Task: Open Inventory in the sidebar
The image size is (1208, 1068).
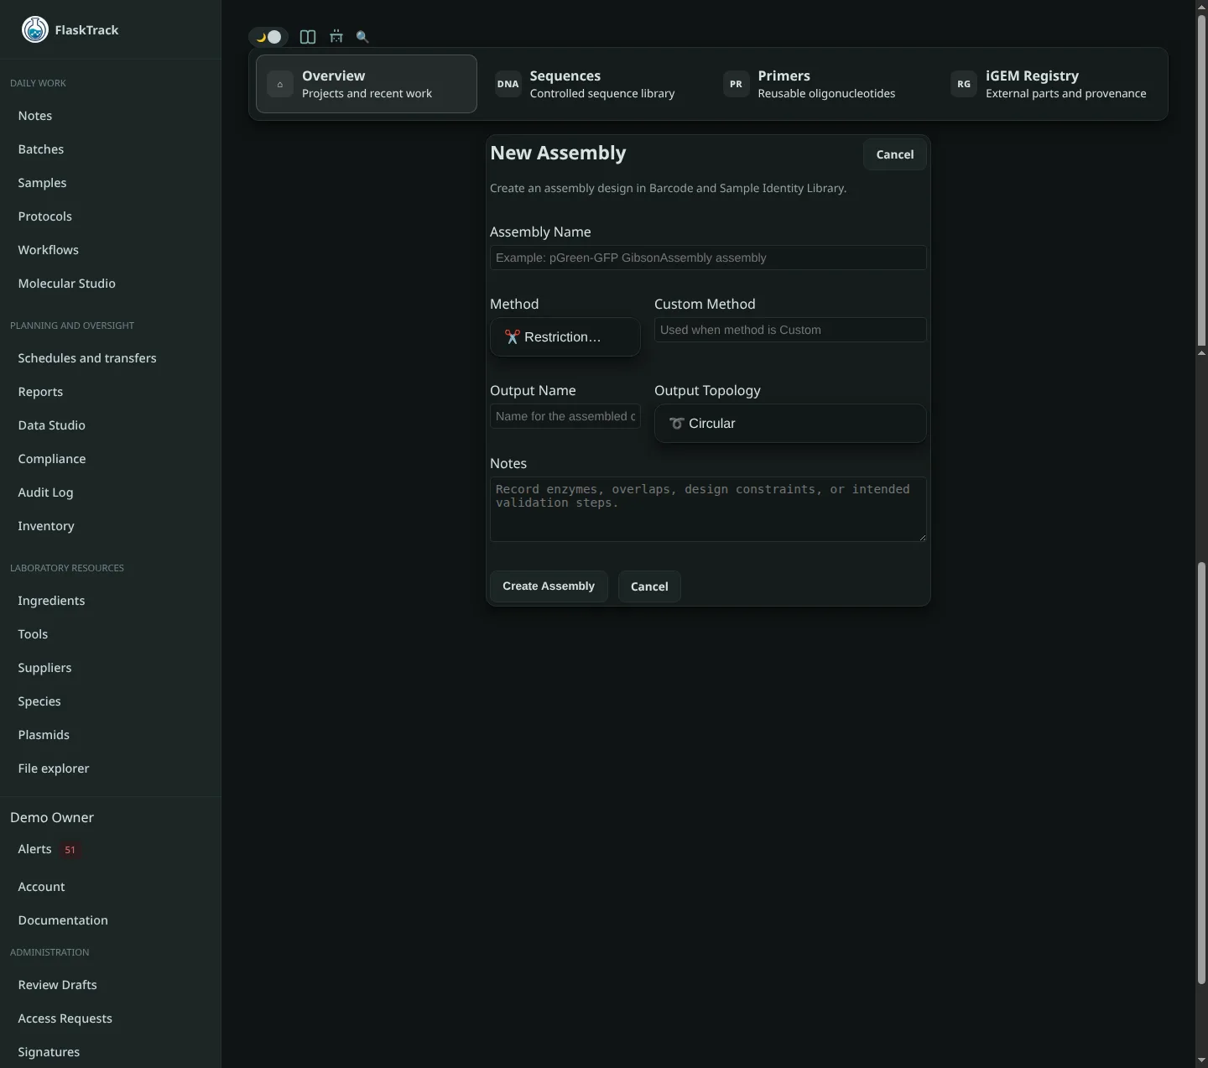Action: [46, 526]
